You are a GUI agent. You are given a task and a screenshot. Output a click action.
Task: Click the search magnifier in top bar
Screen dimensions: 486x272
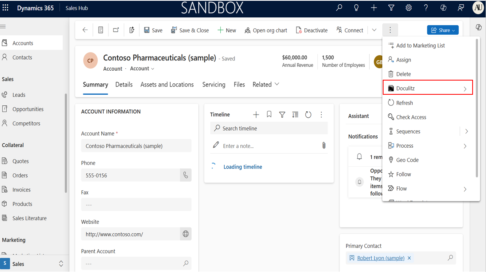339,8
